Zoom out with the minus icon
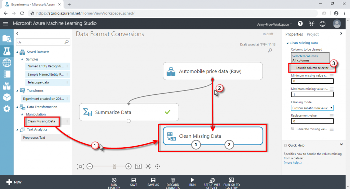The height and width of the screenshot is (189, 350). tap(90, 166)
